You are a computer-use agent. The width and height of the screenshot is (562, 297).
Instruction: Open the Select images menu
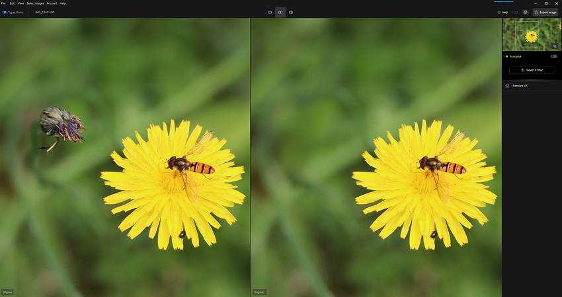click(35, 3)
